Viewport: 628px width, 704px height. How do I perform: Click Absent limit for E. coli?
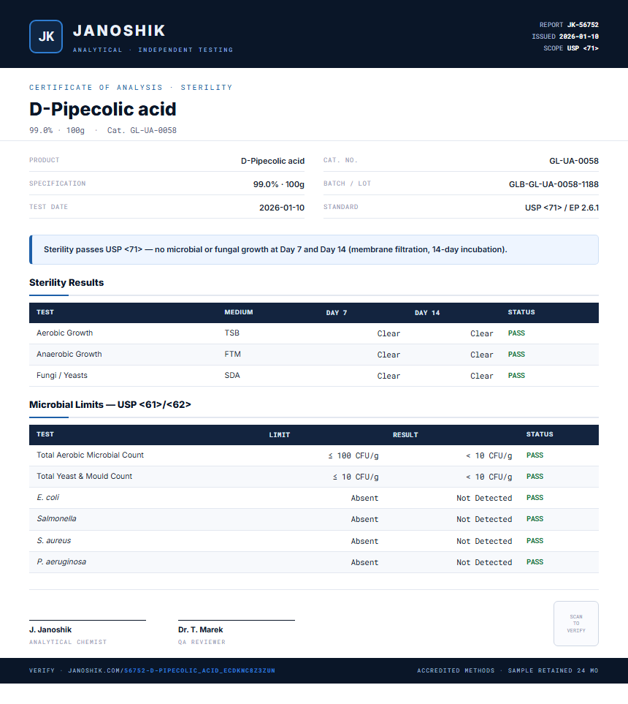coord(364,498)
